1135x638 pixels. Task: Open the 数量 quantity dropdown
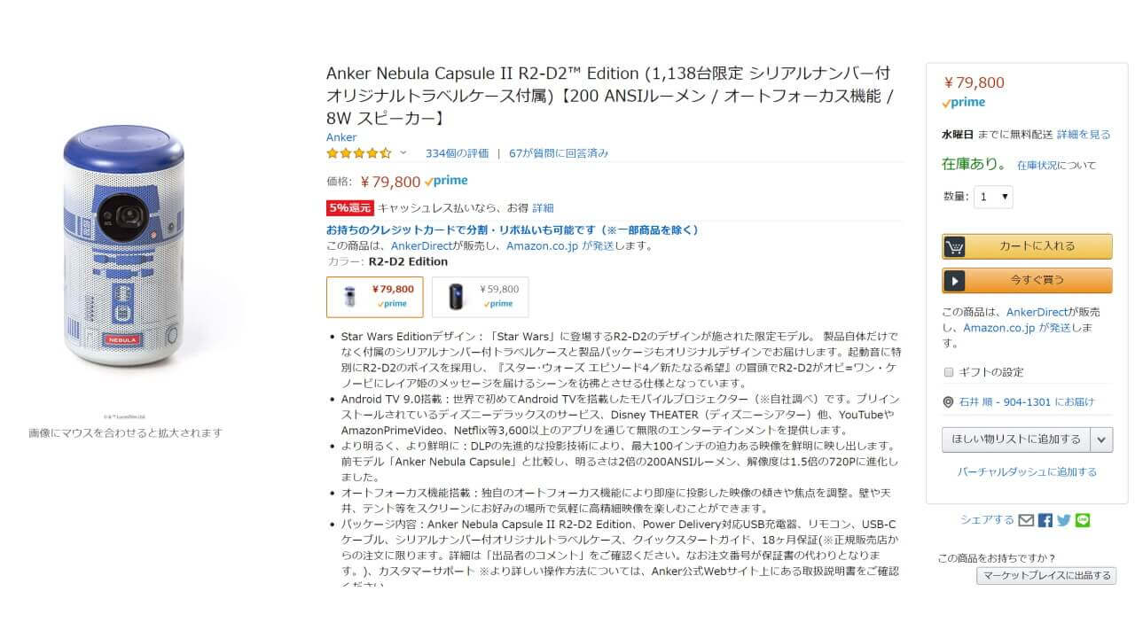[993, 197]
